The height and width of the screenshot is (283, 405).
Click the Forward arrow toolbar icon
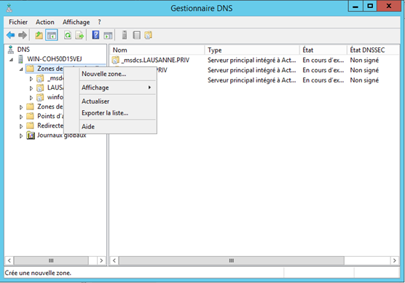click(x=23, y=35)
